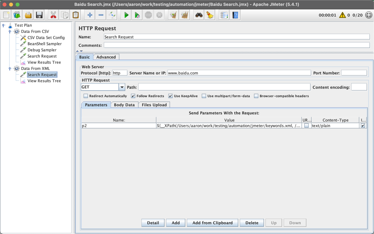This screenshot has height=234, width=374.
Task: Click the Reset Search broom icon
Action: click(x=210, y=15)
